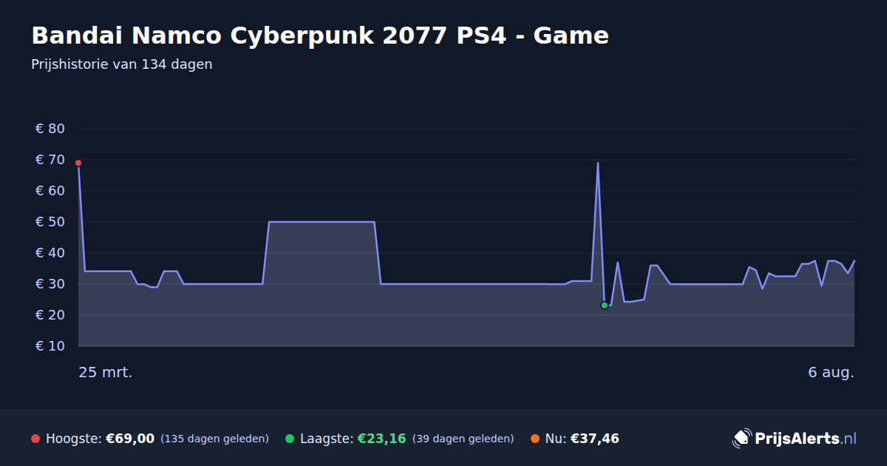Viewport: 887px width, 466px height.
Task: Click the € 80 axis label
Action: pos(50,129)
